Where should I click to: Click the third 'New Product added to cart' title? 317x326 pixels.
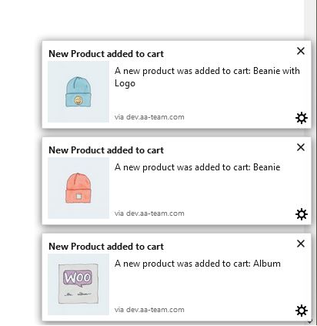(106, 247)
